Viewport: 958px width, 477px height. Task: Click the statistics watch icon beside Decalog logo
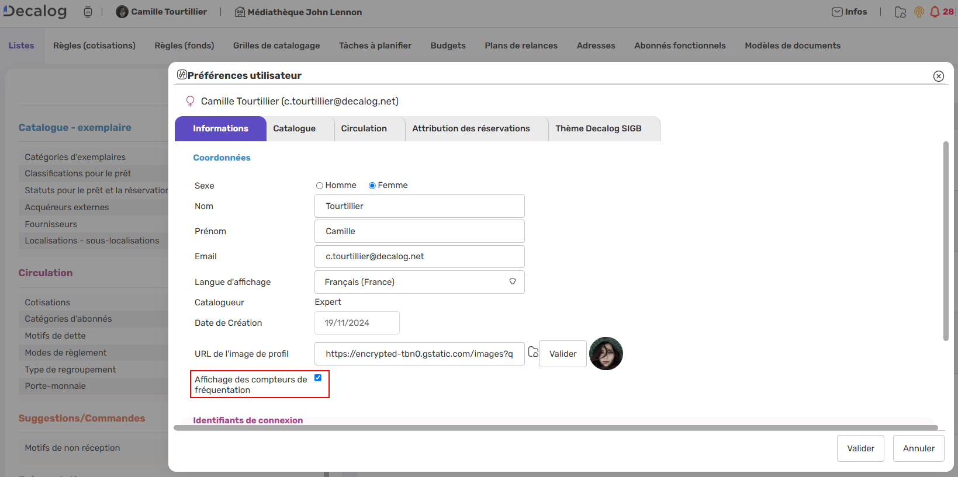pyautogui.click(x=88, y=12)
